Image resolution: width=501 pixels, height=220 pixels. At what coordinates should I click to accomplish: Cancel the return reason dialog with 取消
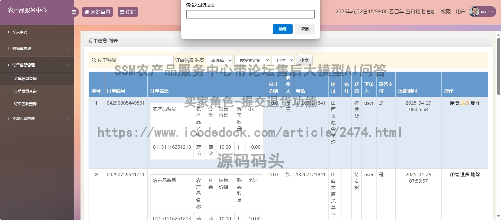tap(305, 29)
